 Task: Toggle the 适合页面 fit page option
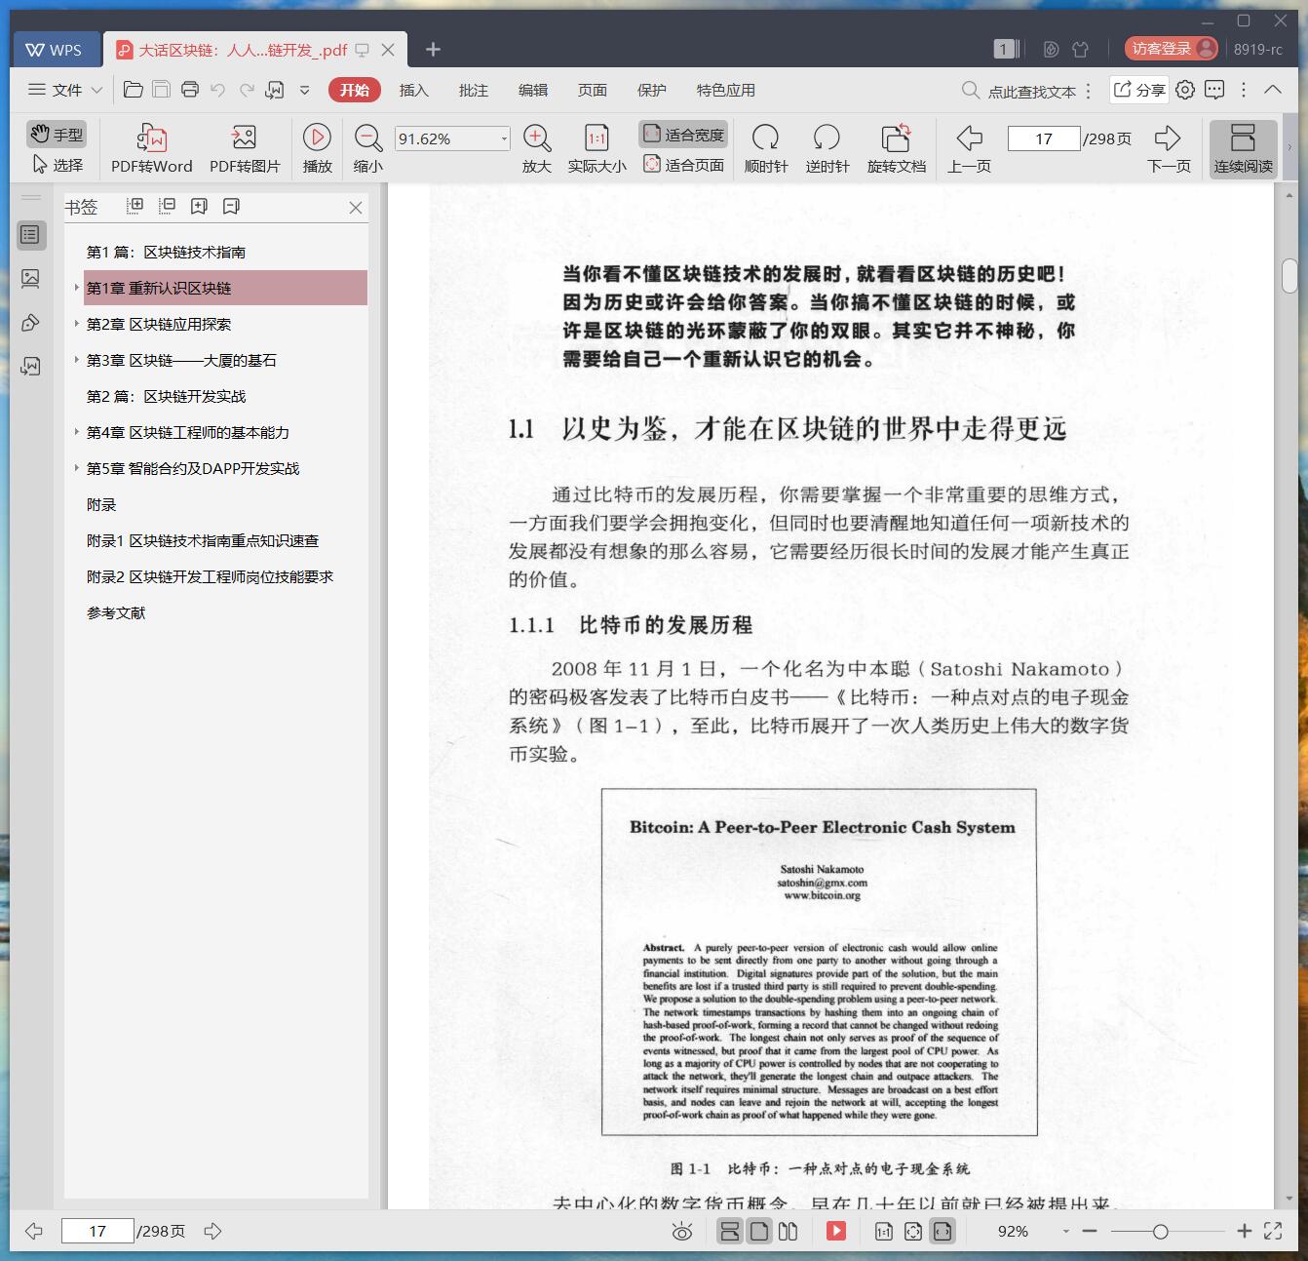pyautogui.click(x=684, y=165)
